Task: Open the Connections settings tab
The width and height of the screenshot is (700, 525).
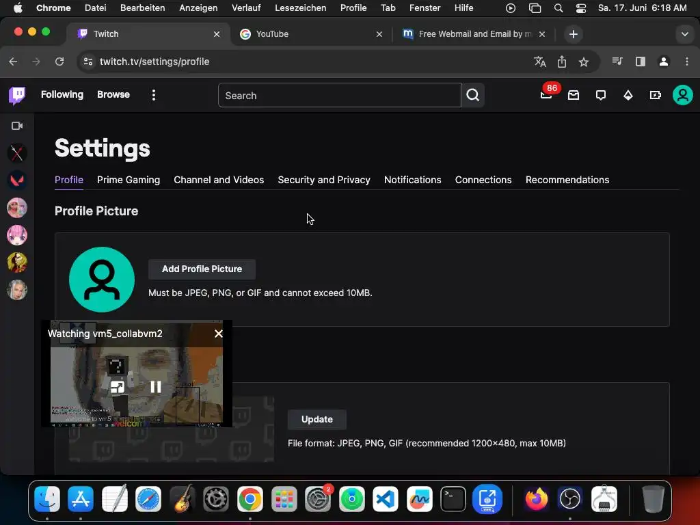Action: 483,180
